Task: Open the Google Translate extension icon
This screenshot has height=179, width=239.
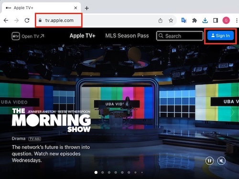Action: coord(184,21)
